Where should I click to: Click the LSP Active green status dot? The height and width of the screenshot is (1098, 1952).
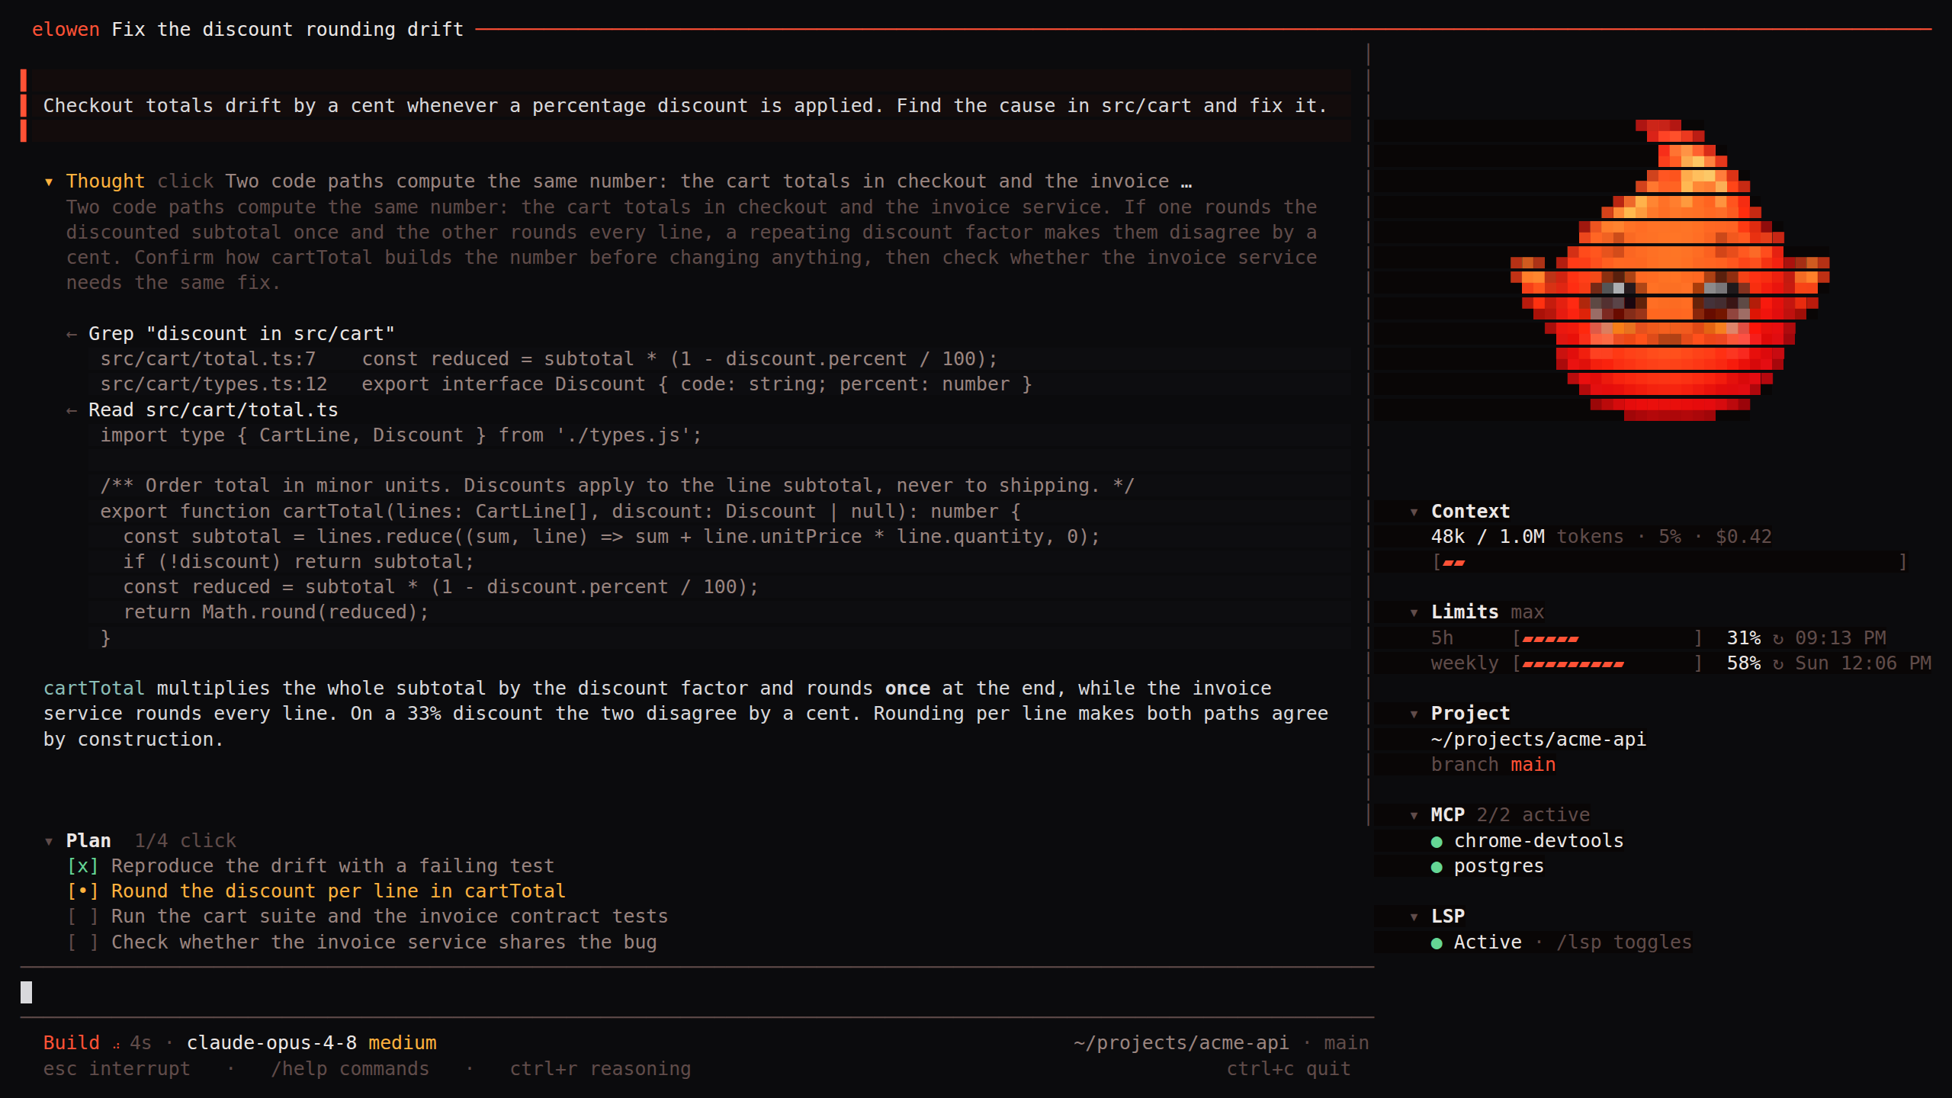tap(1437, 943)
